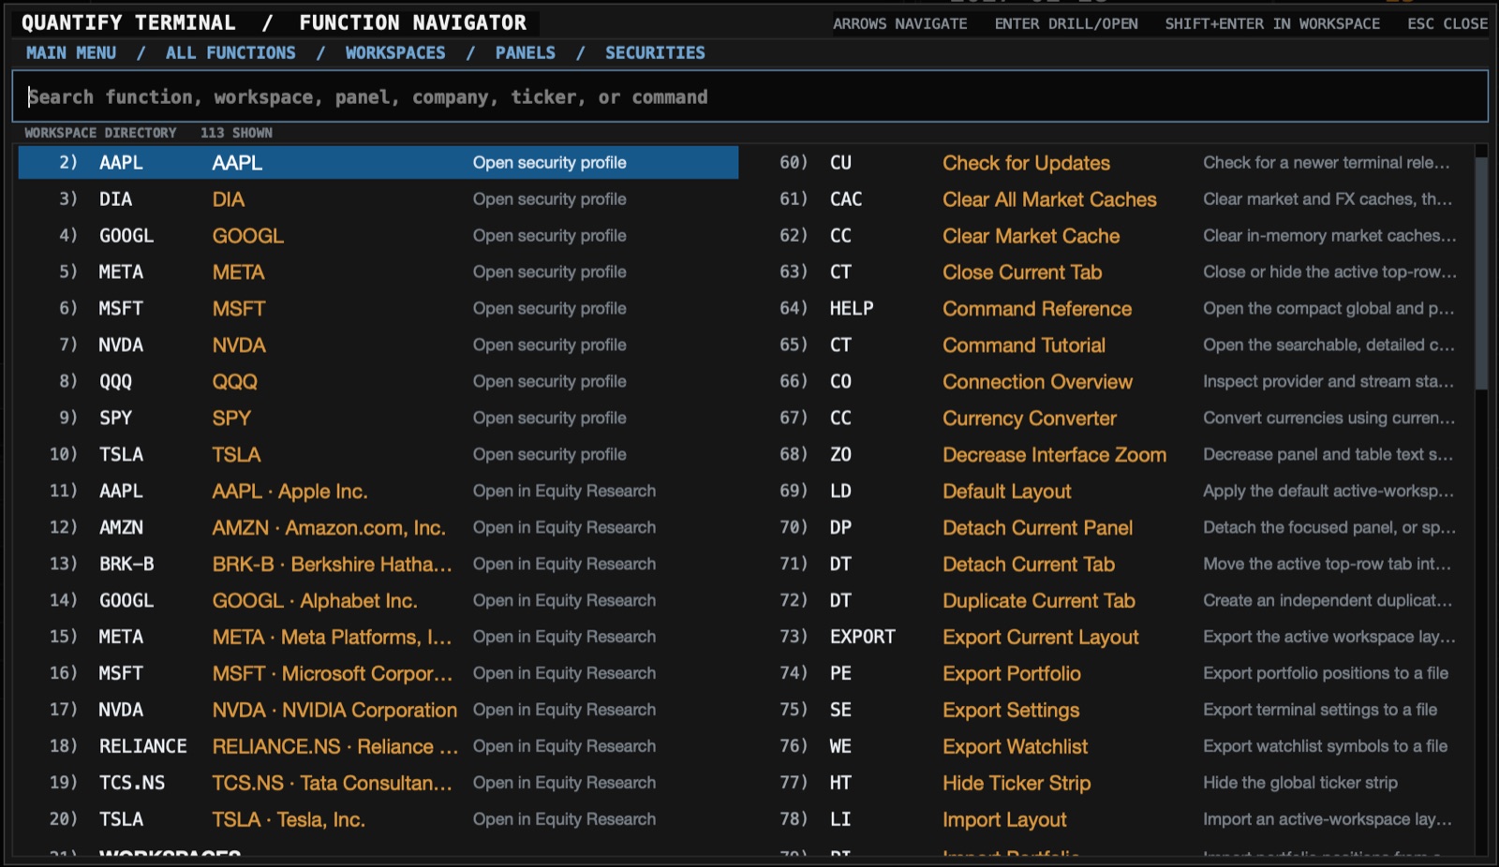The width and height of the screenshot is (1499, 867).
Task: Select Close Current Tab function
Action: [x=1109, y=272]
